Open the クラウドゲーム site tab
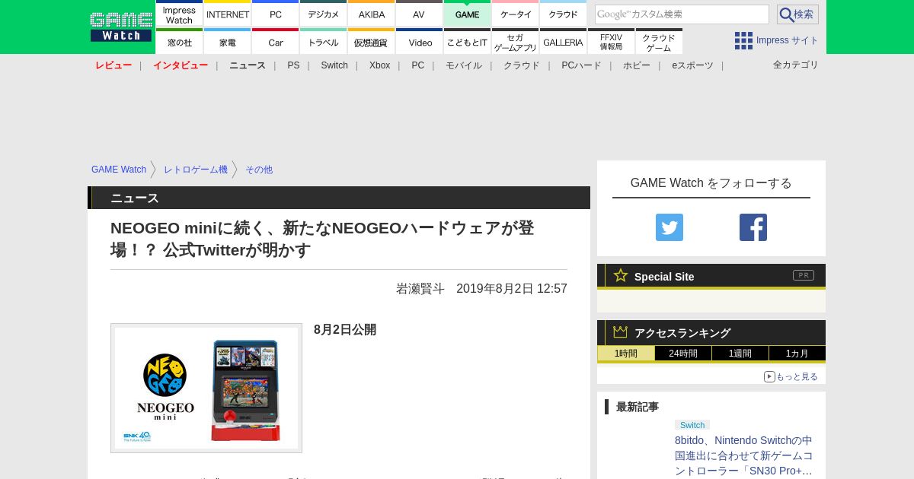This screenshot has width=914, height=479. tap(660, 42)
